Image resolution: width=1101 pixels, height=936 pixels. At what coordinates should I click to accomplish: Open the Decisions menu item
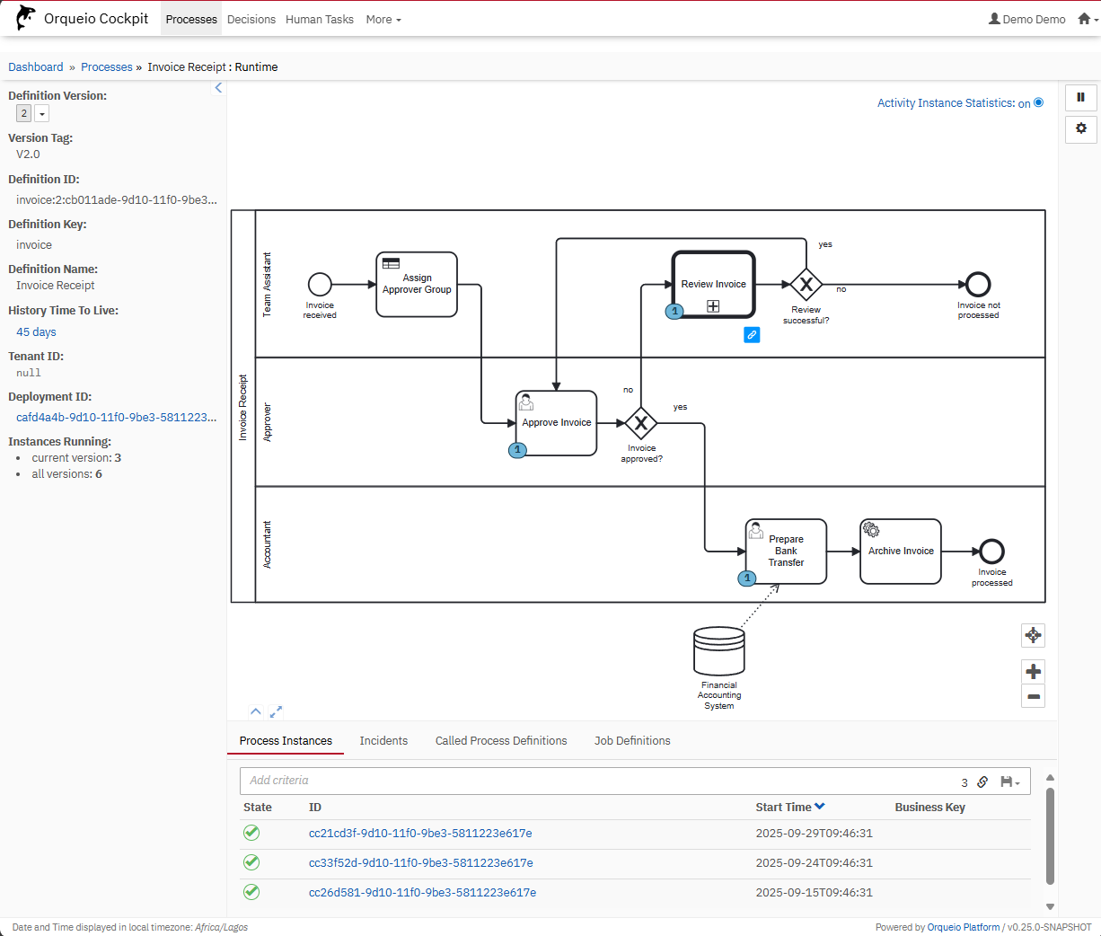tap(251, 19)
